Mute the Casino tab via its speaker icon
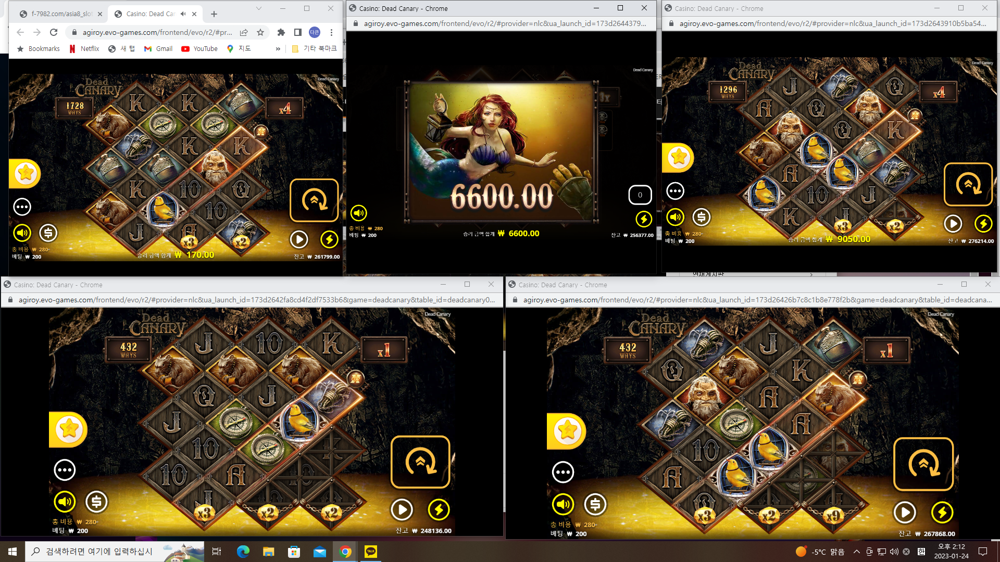1000x562 pixels. 183,14
